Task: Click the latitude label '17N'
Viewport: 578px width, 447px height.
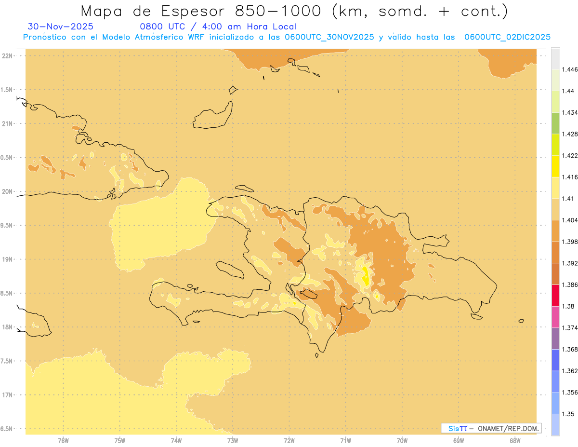Action: (8, 395)
